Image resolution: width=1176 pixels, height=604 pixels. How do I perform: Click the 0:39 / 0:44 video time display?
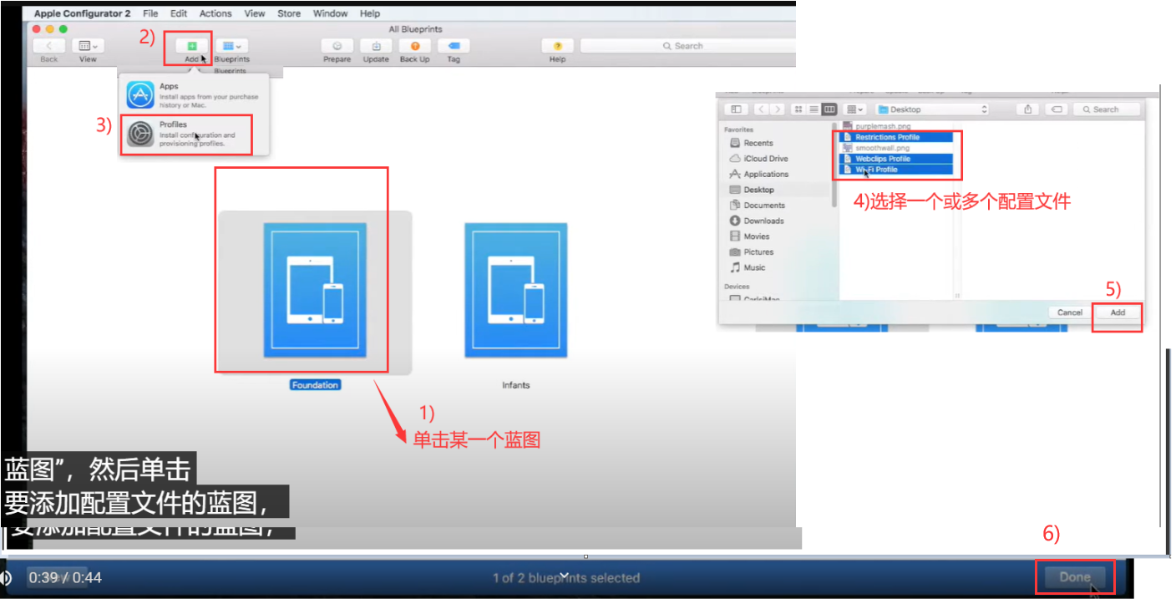click(65, 577)
